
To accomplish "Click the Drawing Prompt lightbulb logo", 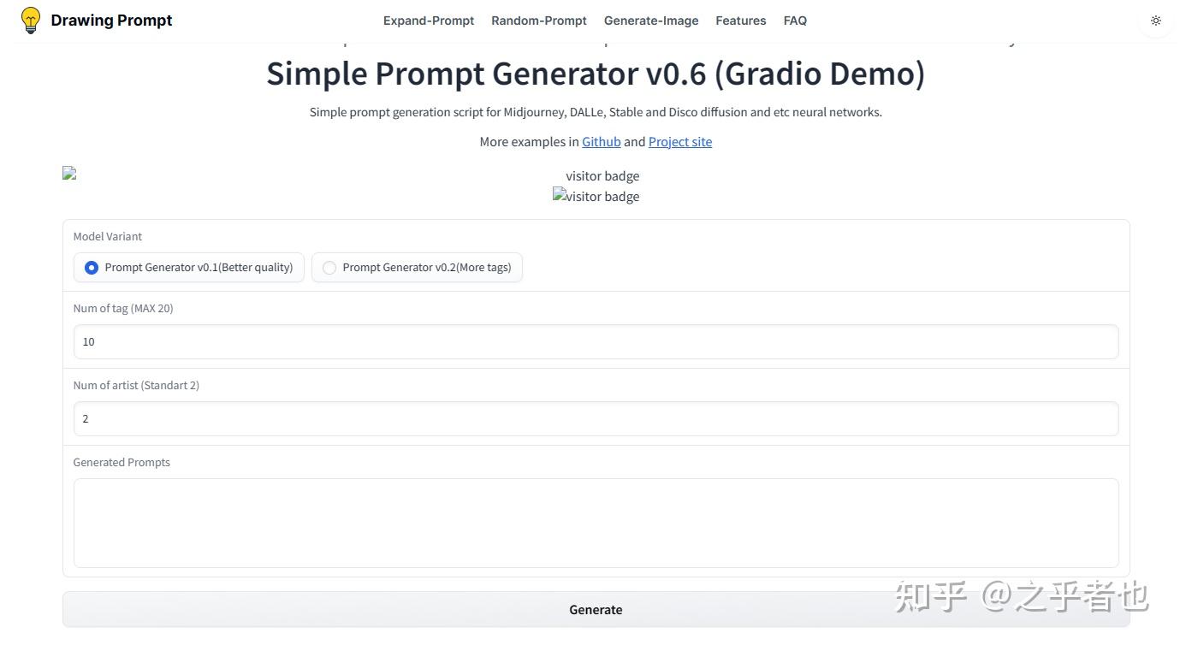I will click(x=31, y=21).
